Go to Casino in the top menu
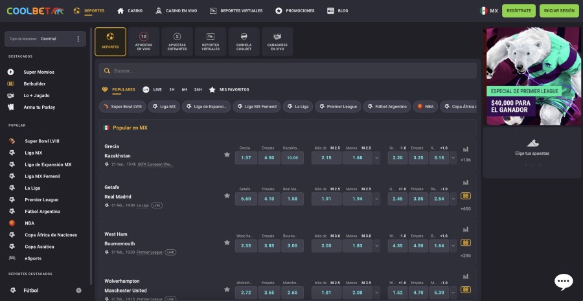583x301 pixels. [x=130, y=11]
